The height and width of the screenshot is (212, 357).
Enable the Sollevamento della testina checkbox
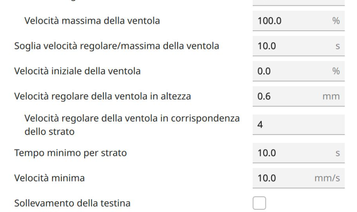tap(259, 203)
